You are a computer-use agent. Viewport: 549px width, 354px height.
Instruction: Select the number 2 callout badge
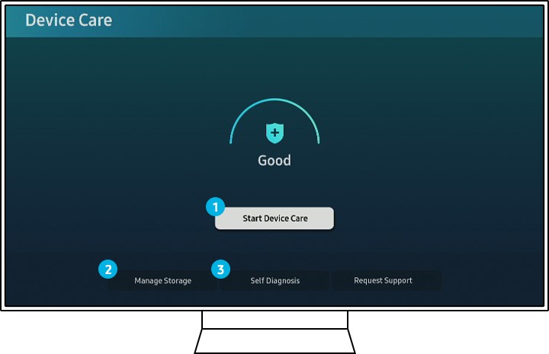pyautogui.click(x=108, y=269)
